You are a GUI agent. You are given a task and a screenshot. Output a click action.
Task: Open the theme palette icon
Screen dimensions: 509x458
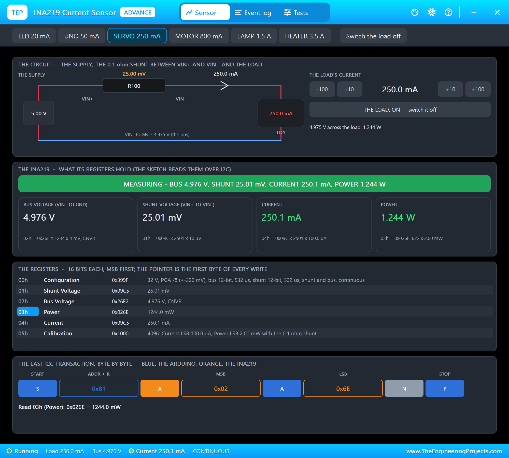(x=415, y=12)
